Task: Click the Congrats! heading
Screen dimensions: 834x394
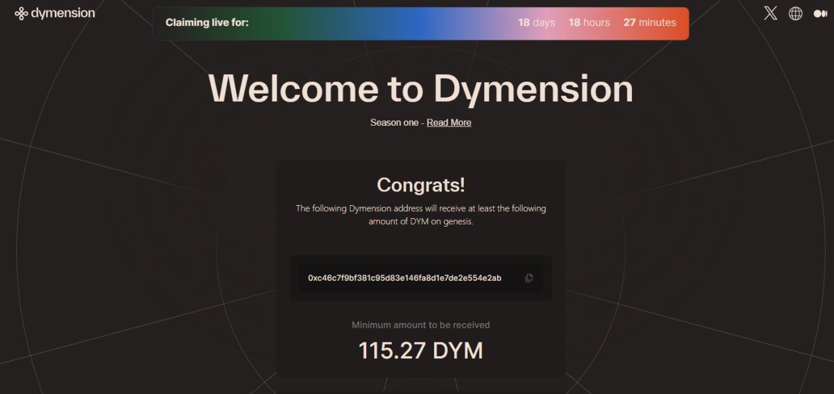Action: tap(421, 185)
